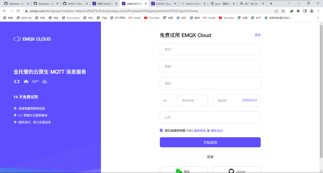
Task: Click the browser address bar URL
Action: click(x=114, y=11)
